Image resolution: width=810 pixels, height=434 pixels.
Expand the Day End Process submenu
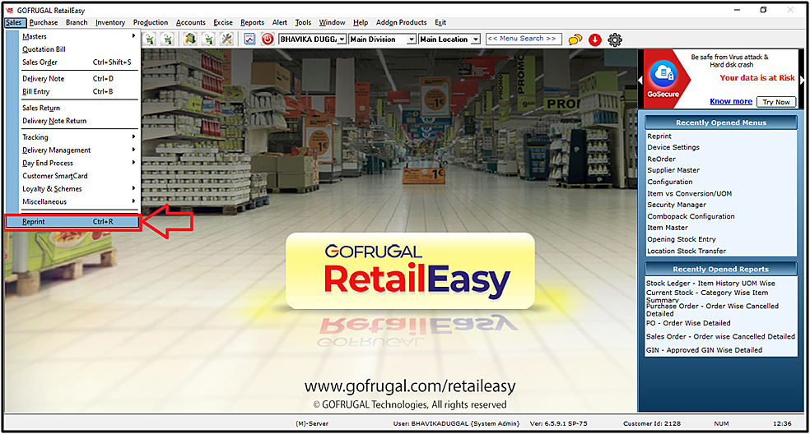[79, 163]
